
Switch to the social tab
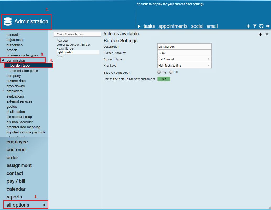click(197, 26)
